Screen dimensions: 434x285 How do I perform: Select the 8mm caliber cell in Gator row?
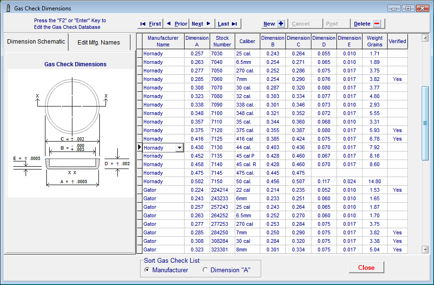click(x=248, y=249)
